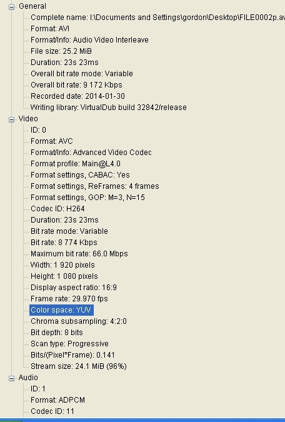Viewport: 285px width, 422px height.
Task: Select Recorded date: 2014-01-30 row
Action: click(77, 96)
